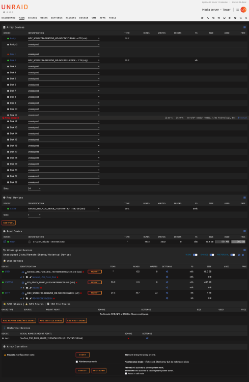This screenshot has width=249, height=382.
Task: Switch to the Docker tab
Action: click(x=84, y=18)
